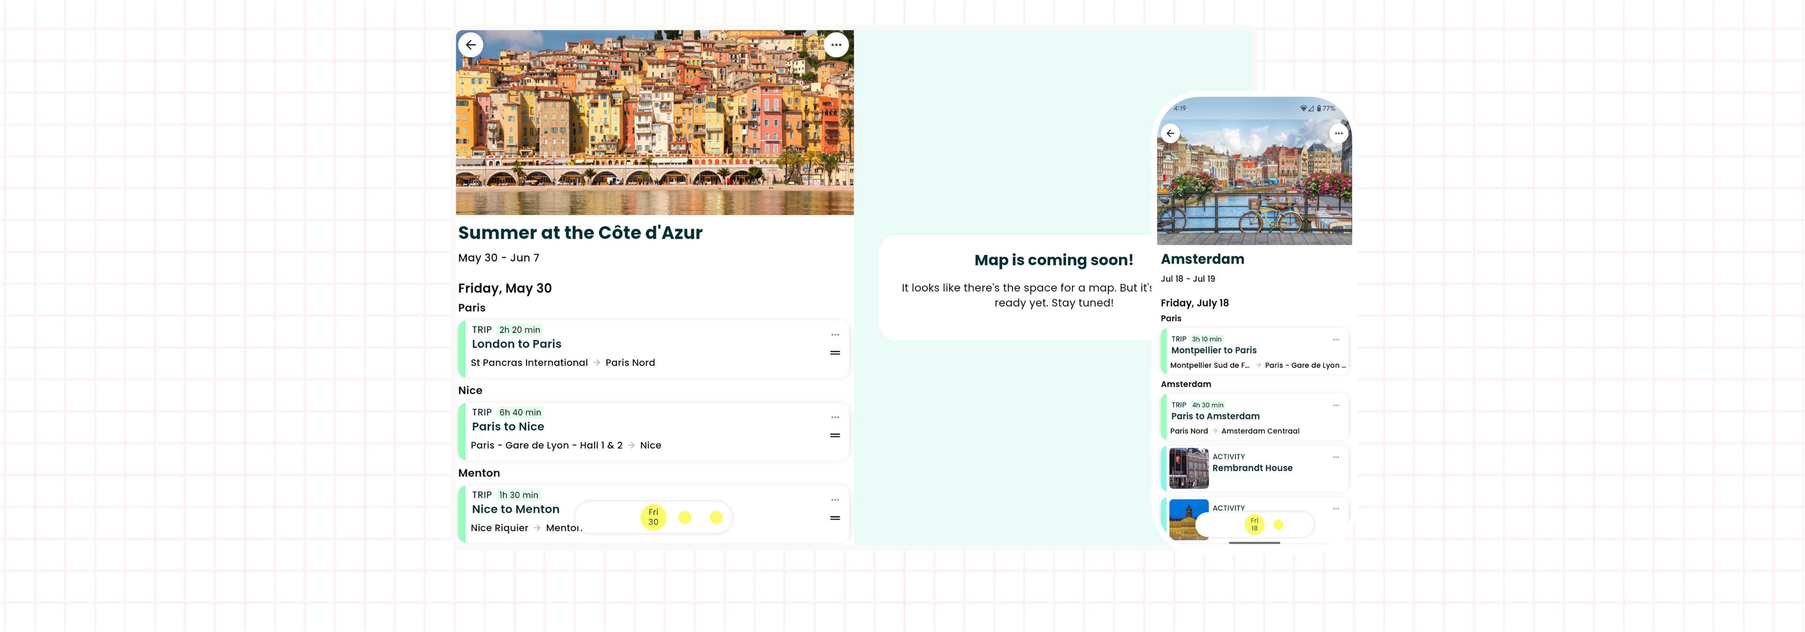Grab the London to Paris reorder handle
The height and width of the screenshot is (632, 1805).
[x=834, y=353]
